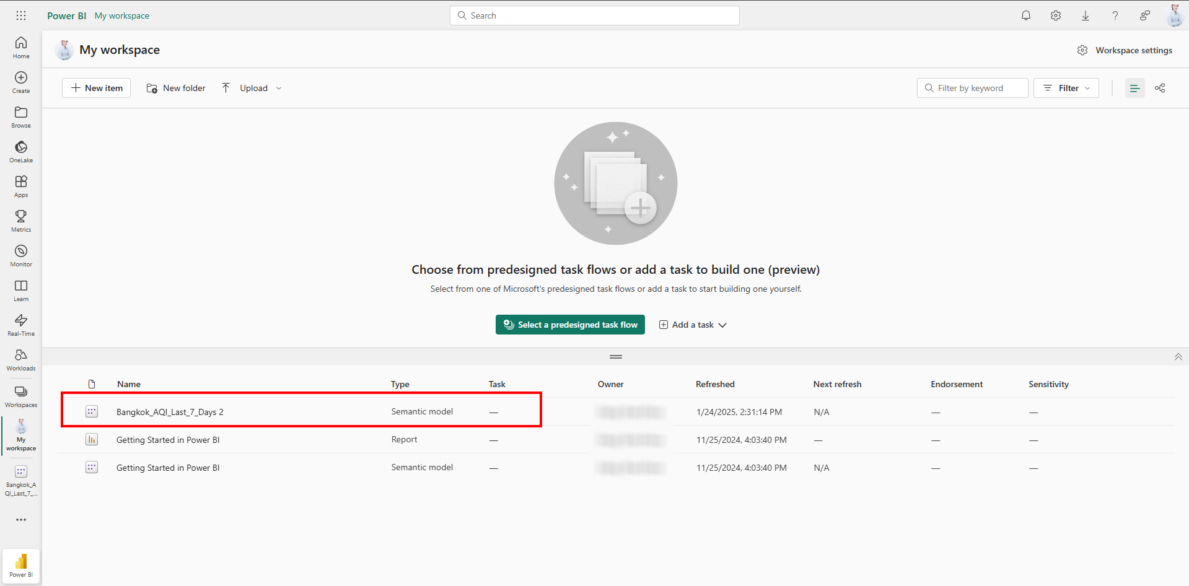Click New item button
The height and width of the screenshot is (586, 1189).
click(96, 88)
